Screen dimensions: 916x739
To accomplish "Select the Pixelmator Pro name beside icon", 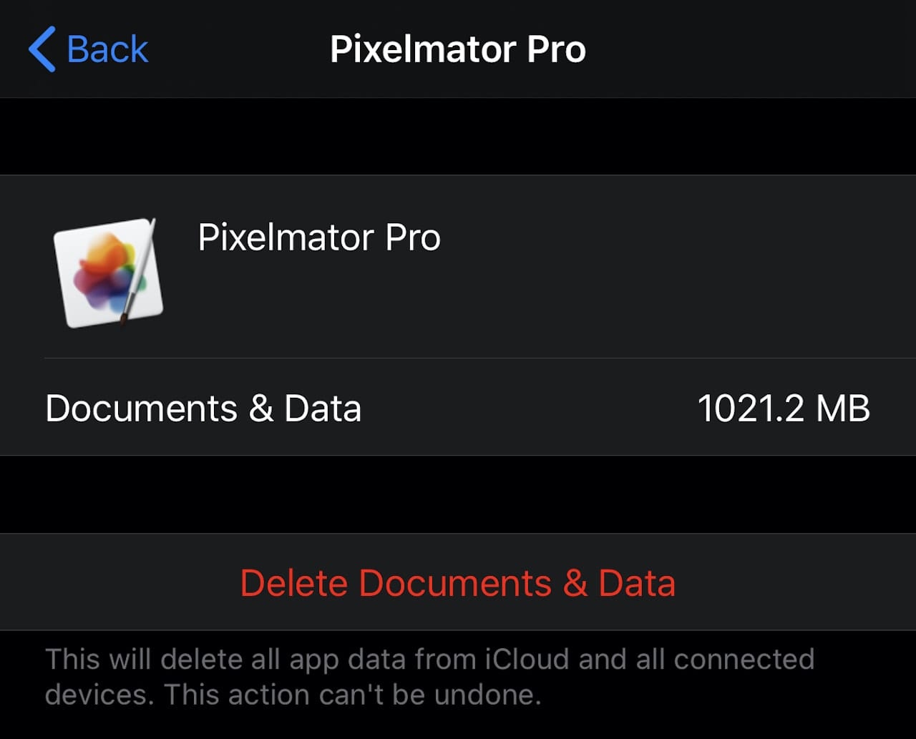I will (319, 238).
